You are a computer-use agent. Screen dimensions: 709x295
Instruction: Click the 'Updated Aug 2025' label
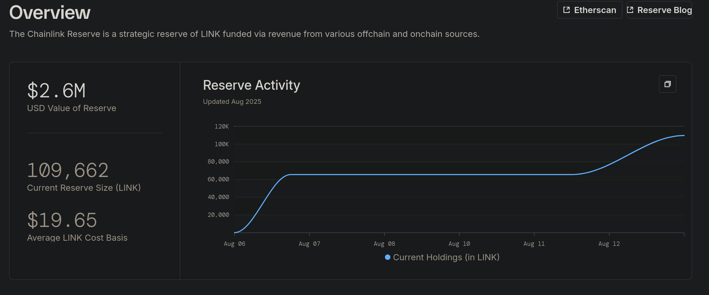[232, 102]
